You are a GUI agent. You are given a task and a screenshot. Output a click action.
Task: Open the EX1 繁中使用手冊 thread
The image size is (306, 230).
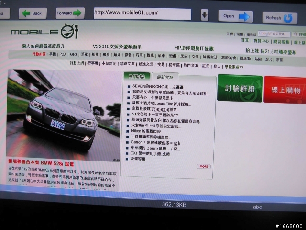pos(150,153)
